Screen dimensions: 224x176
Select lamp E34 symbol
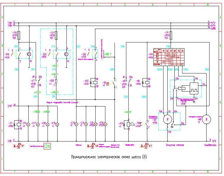pyautogui.click(x=86, y=124)
